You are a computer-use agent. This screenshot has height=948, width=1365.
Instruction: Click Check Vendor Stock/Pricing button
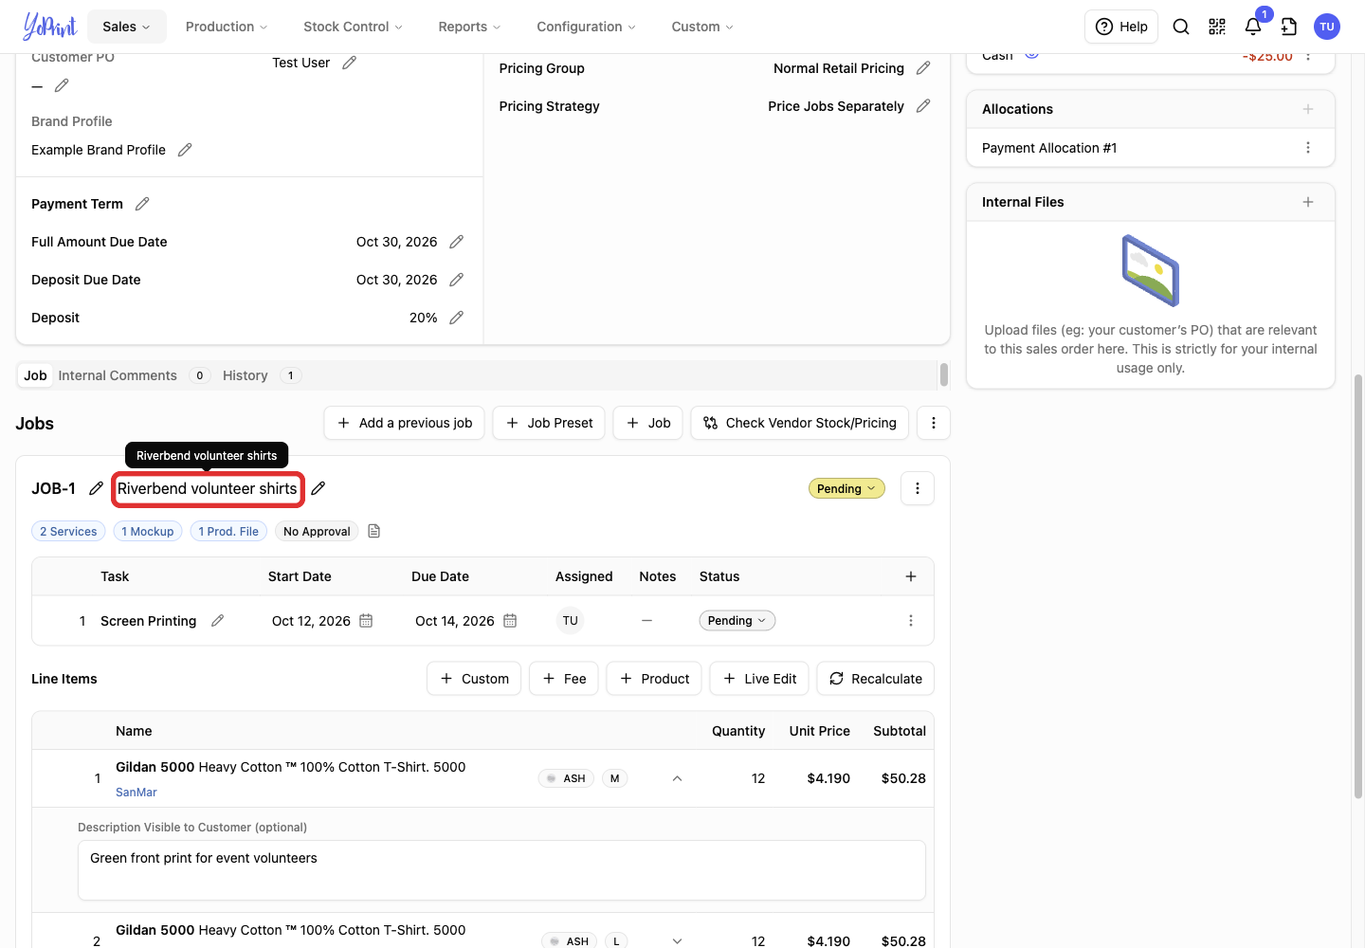[800, 423]
